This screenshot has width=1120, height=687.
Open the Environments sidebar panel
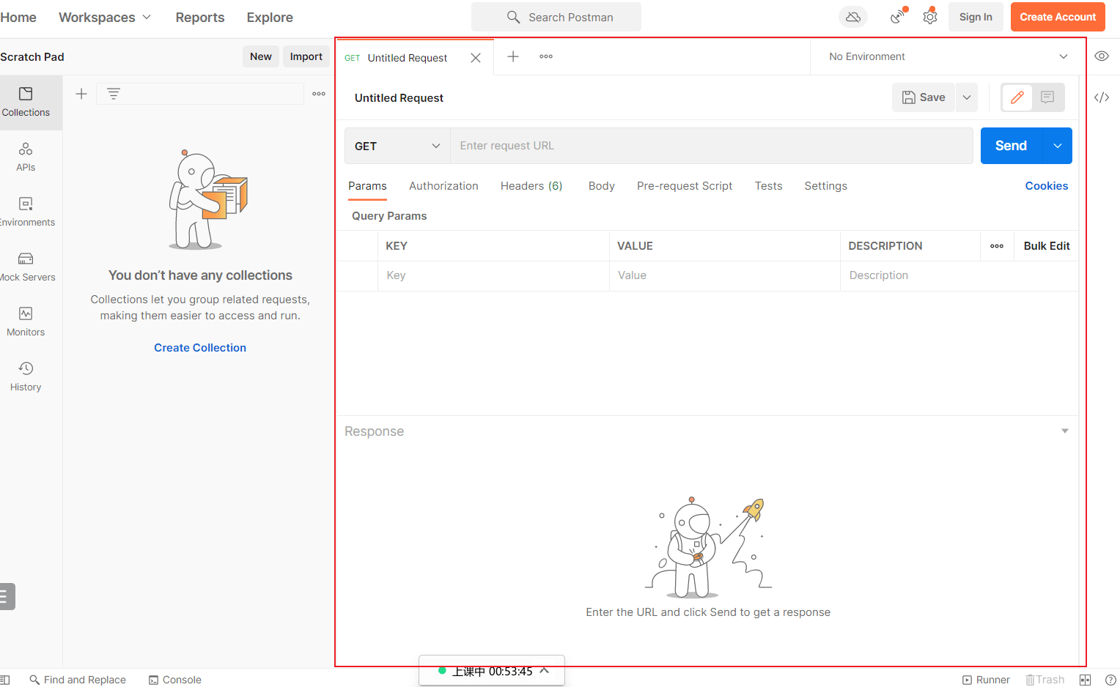click(x=26, y=212)
